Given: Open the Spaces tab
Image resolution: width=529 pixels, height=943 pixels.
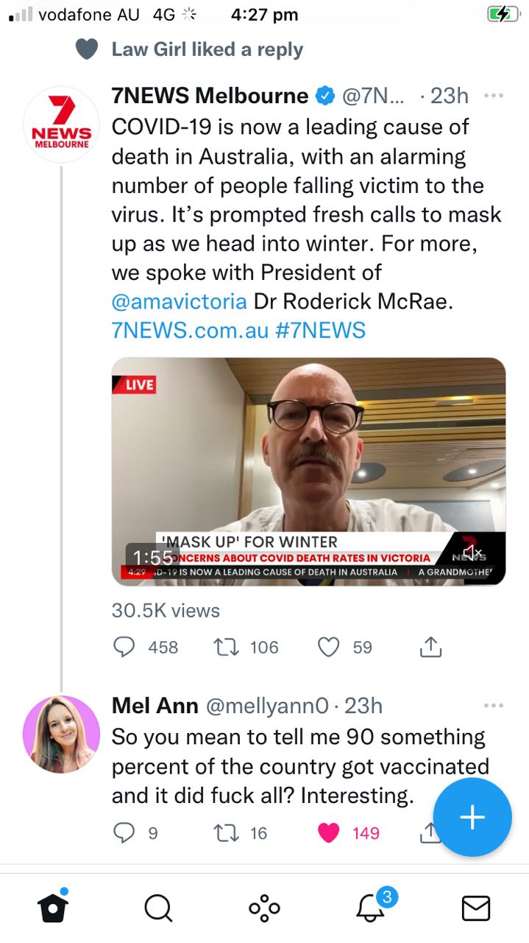Looking at the screenshot, I should [264, 909].
